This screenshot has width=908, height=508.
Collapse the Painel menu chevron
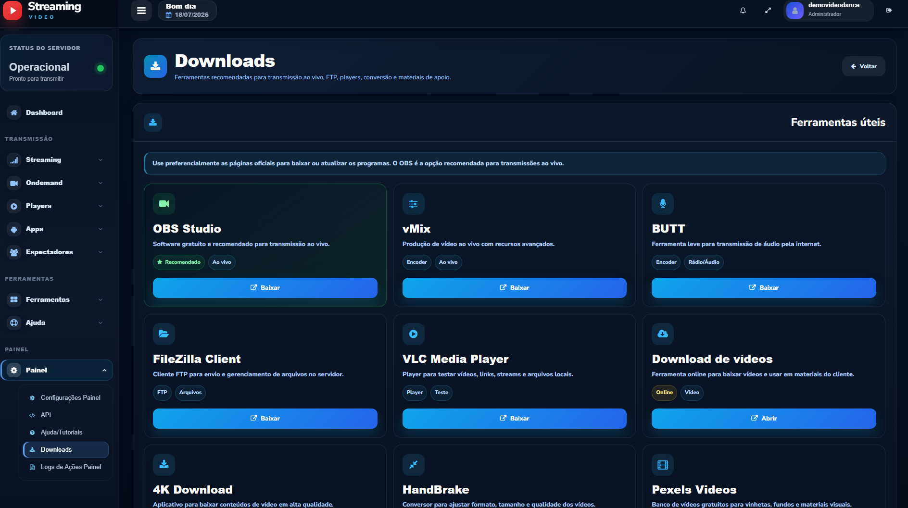tap(104, 370)
